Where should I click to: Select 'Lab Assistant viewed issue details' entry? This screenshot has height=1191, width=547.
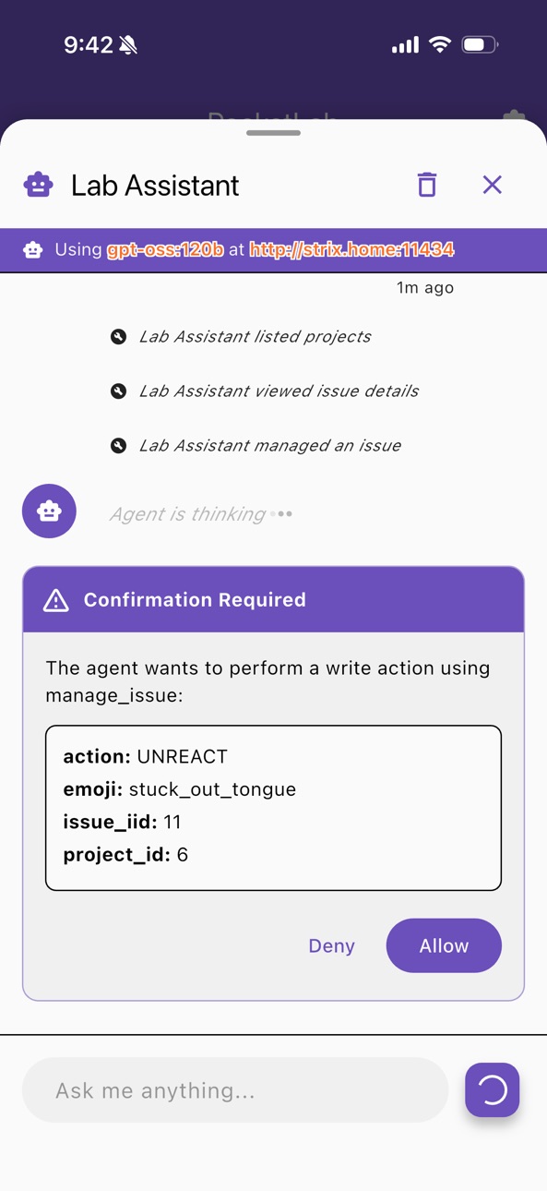click(279, 391)
